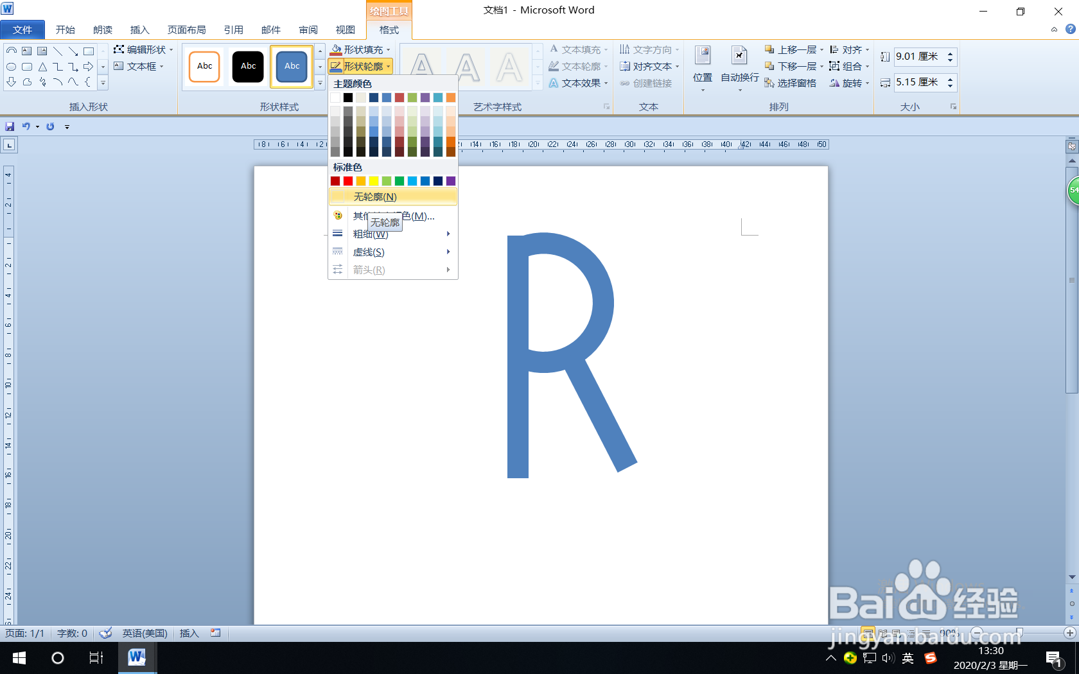
Task: Click the Save icon in quick access toolbar
Action: 10,126
